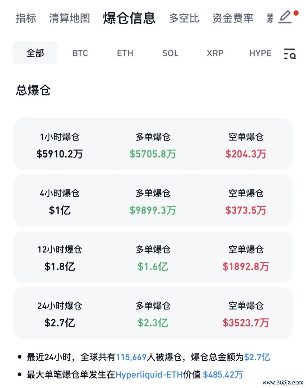Choose the SOL coin filter

click(x=170, y=54)
